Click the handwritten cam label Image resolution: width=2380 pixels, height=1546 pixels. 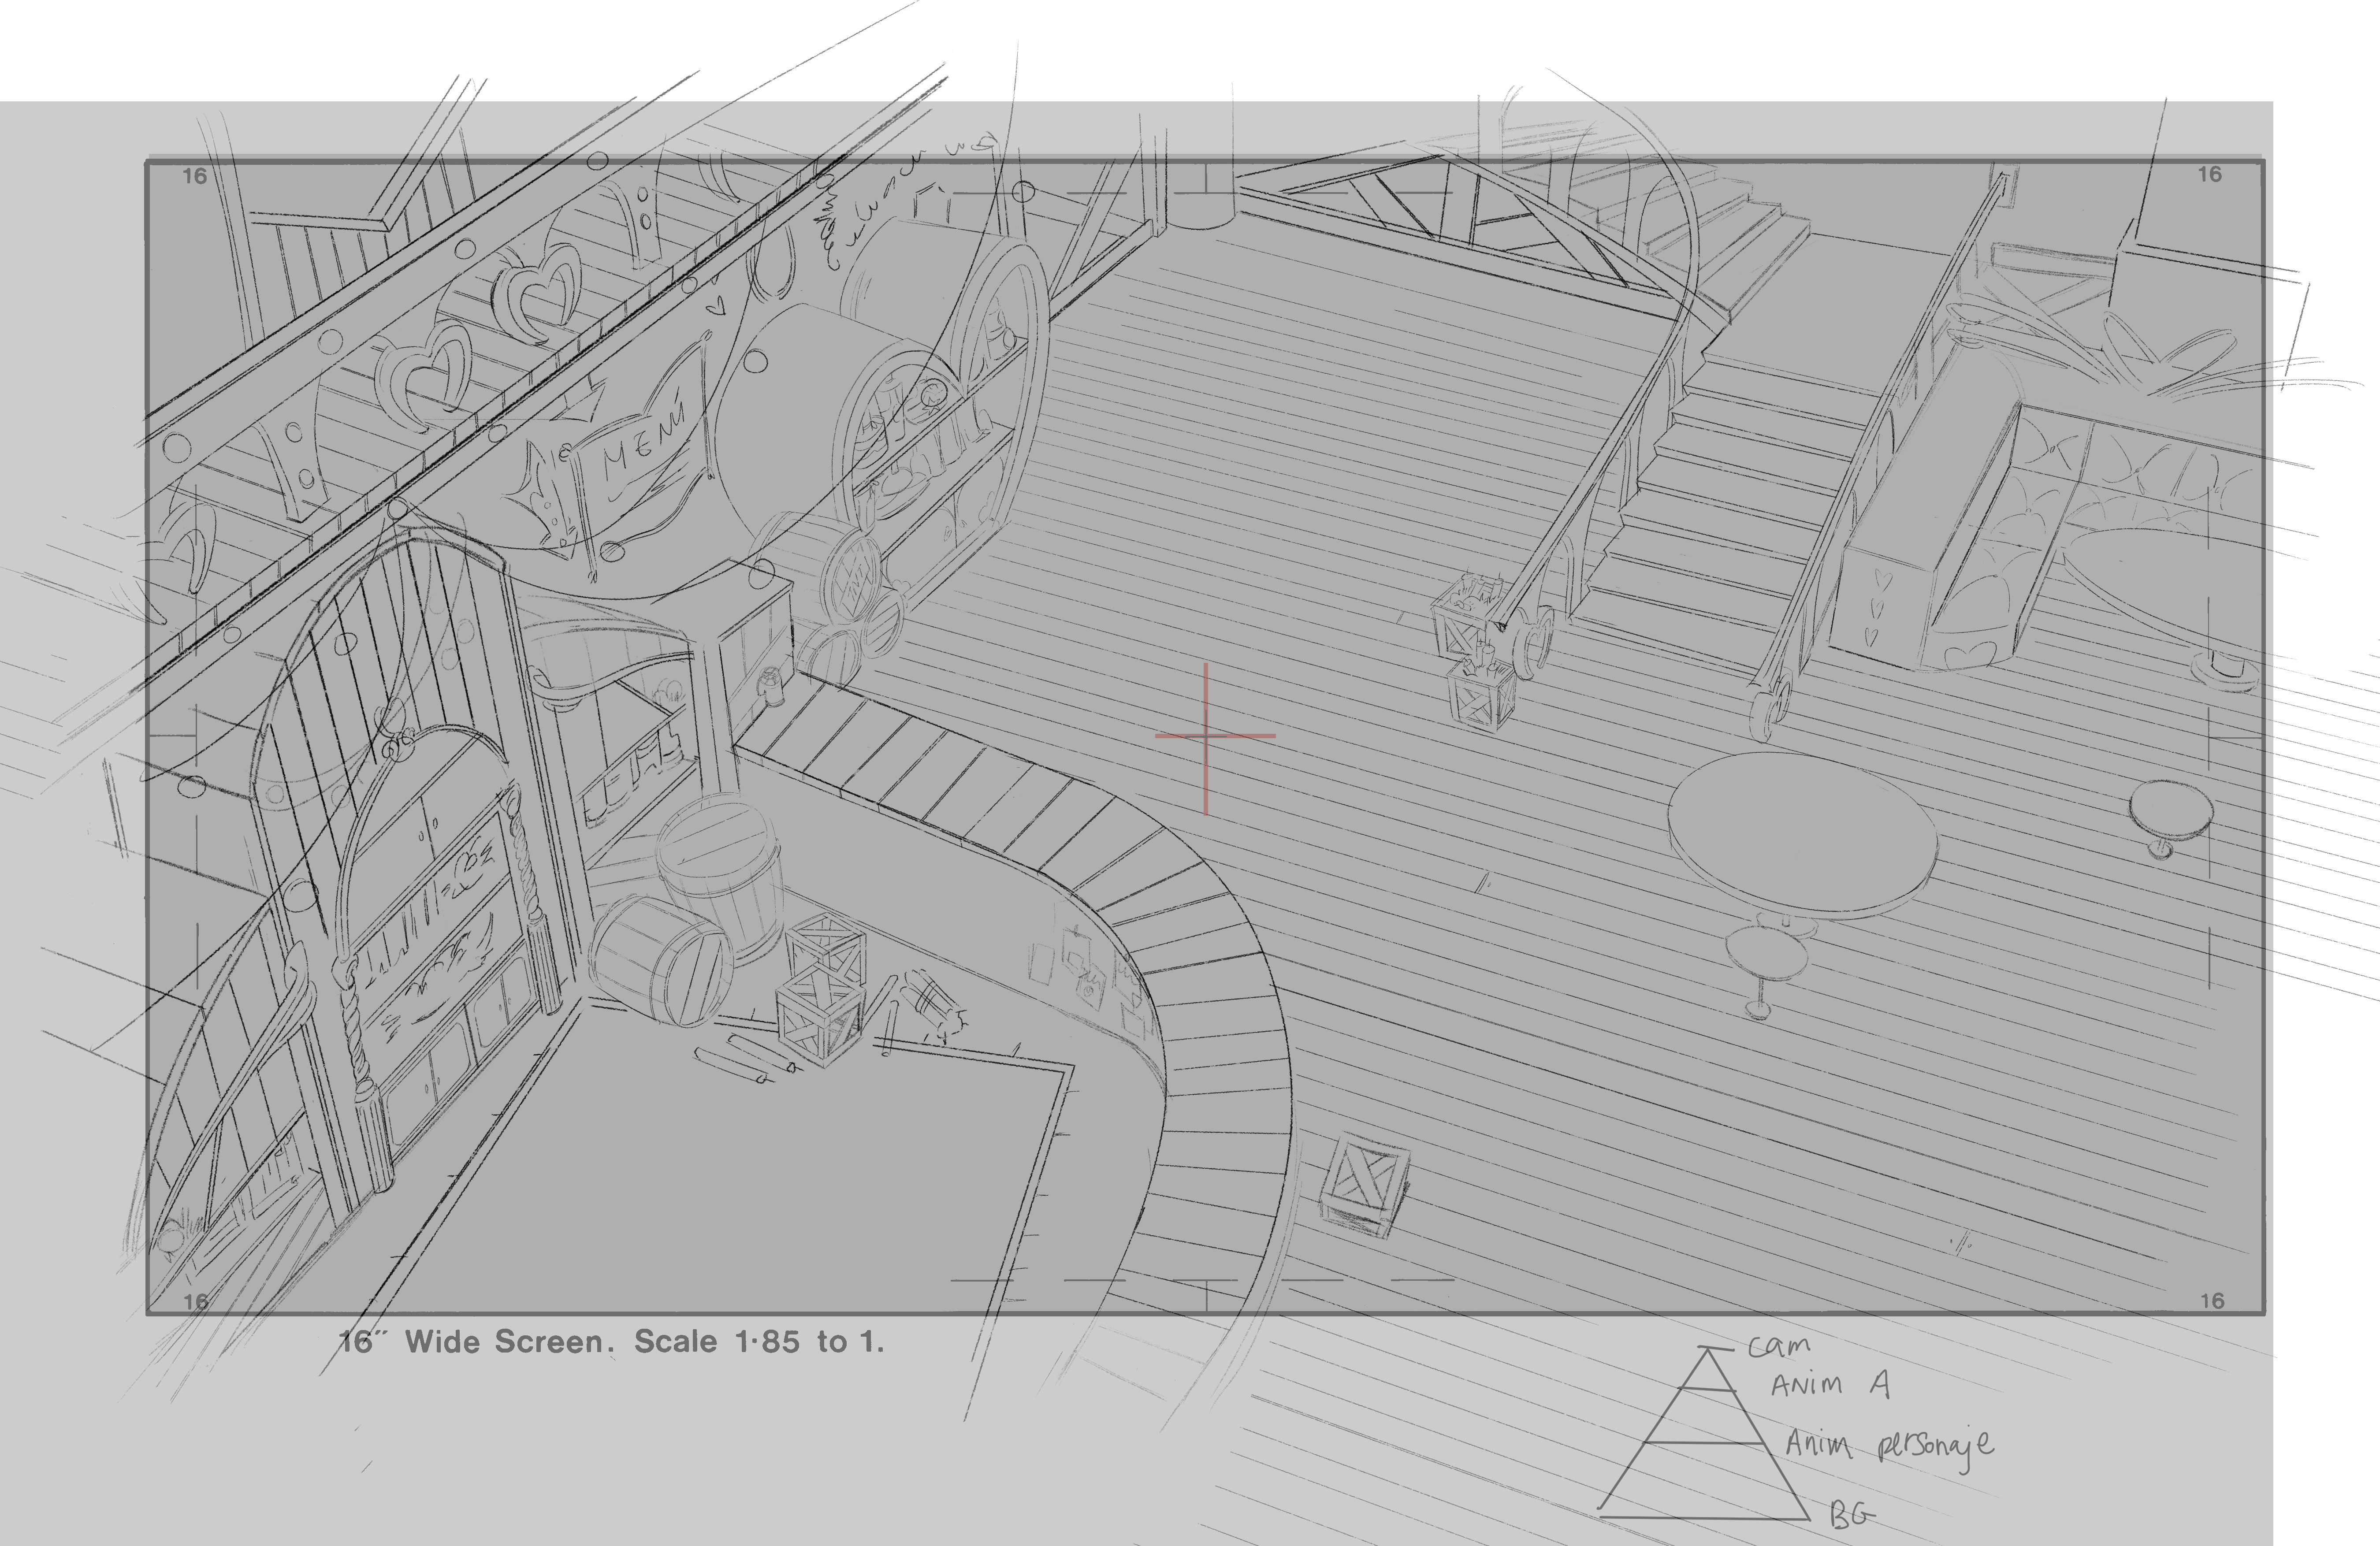(1779, 1346)
